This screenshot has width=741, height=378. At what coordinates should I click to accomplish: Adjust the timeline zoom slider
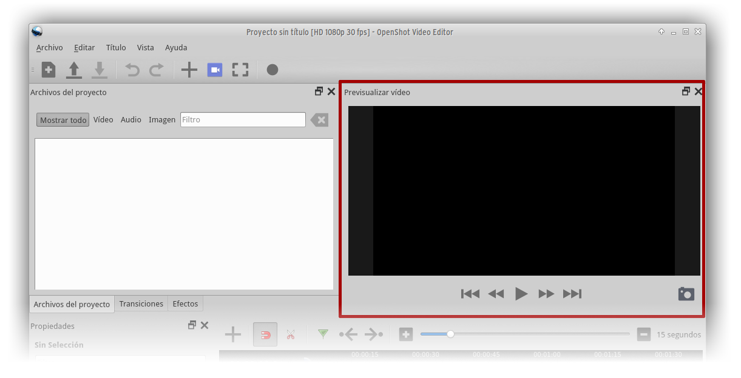(x=525, y=334)
